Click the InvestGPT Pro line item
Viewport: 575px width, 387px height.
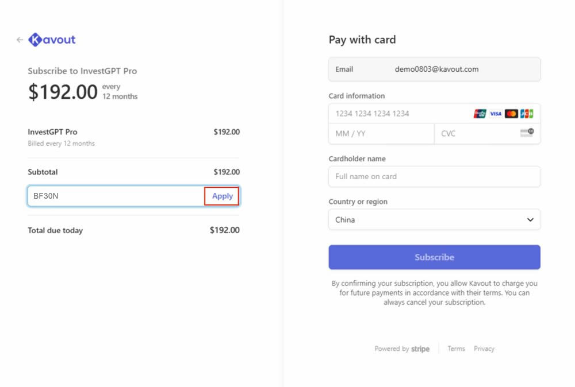(53, 132)
